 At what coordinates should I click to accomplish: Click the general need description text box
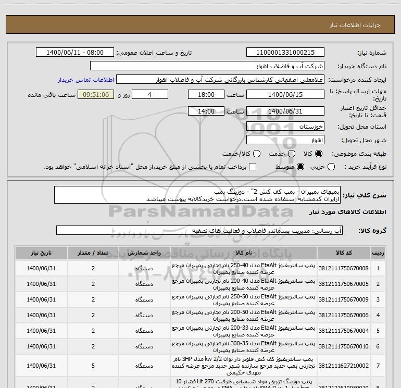click(x=197, y=195)
